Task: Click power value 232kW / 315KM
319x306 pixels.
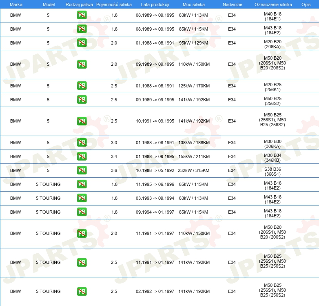Action: click(x=193, y=170)
